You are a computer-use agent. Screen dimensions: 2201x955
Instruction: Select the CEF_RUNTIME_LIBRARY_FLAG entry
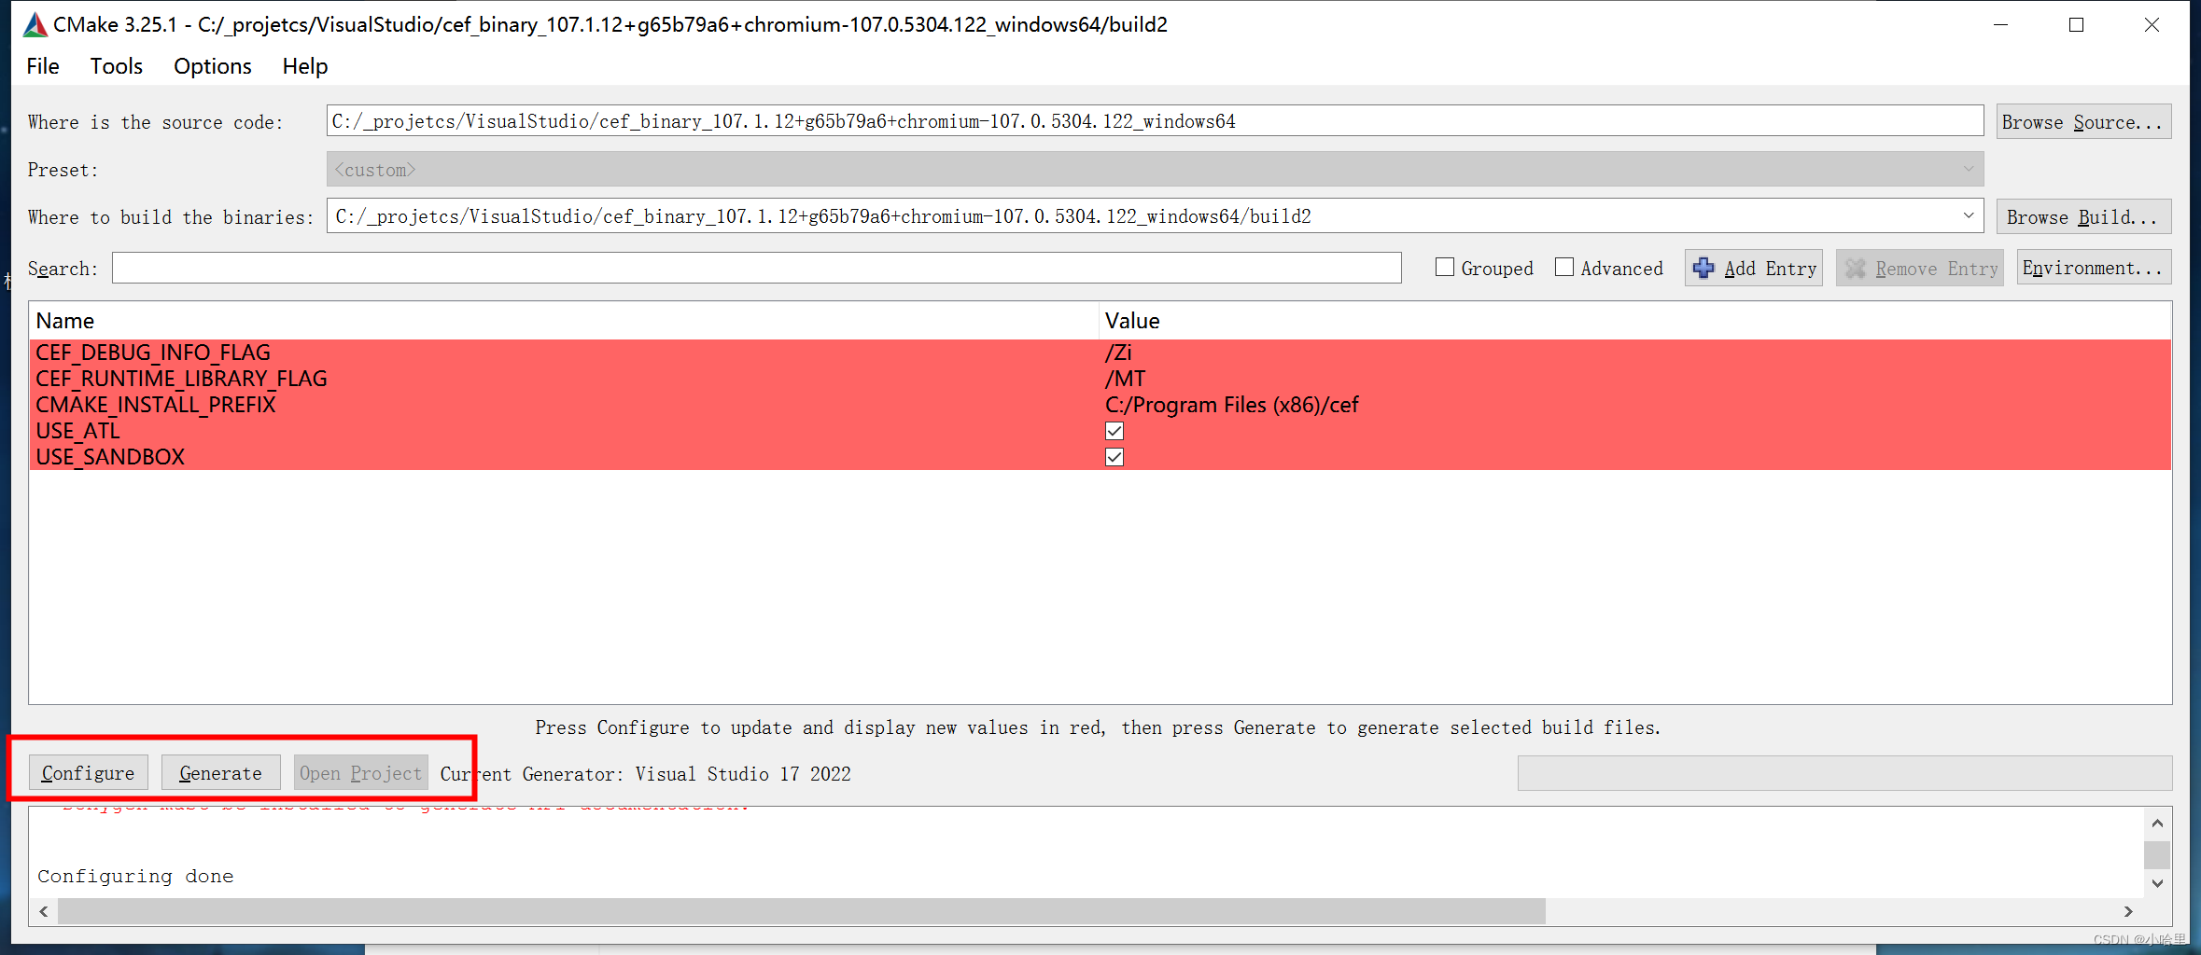[x=181, y=379]
